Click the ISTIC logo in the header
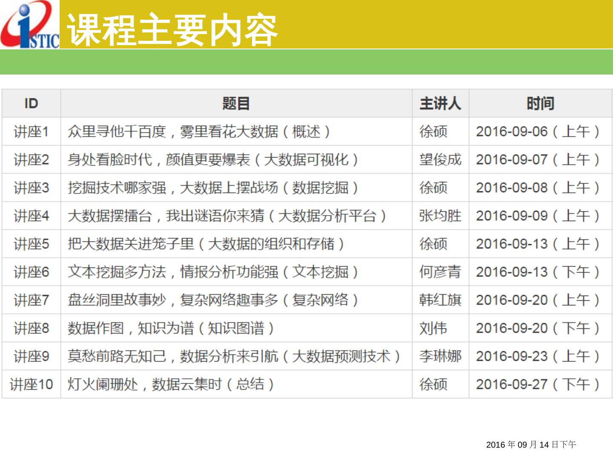Screen dimensions: 613x460 click(x=30, y=25)
